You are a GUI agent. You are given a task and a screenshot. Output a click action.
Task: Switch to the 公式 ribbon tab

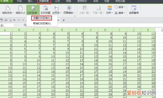(x=58, y=1)
